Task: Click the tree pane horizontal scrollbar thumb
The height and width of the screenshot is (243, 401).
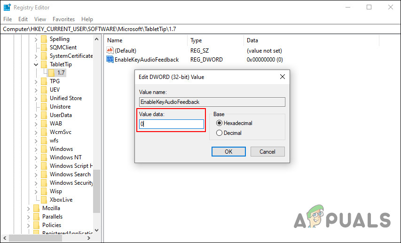Action: click(36, 238)
